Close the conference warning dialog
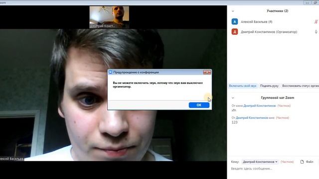Screen dimensions: 319x179 coord(207,72)
